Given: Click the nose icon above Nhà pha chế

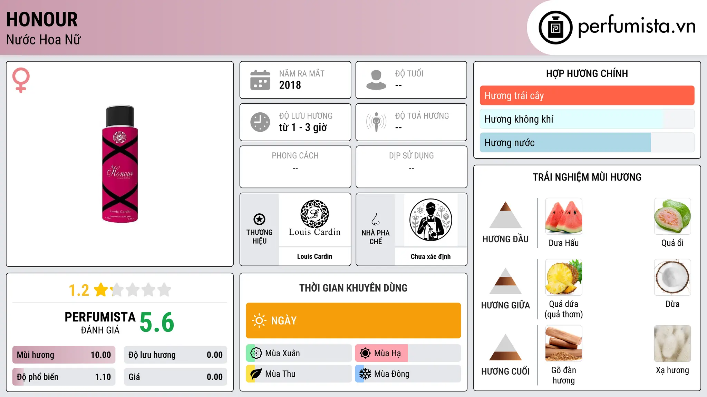Looking at the screenshot, I should (376, 219).
